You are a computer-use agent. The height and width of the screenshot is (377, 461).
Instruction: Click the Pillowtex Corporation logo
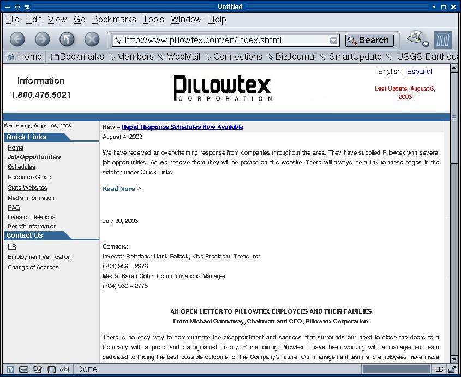(223, 88)
